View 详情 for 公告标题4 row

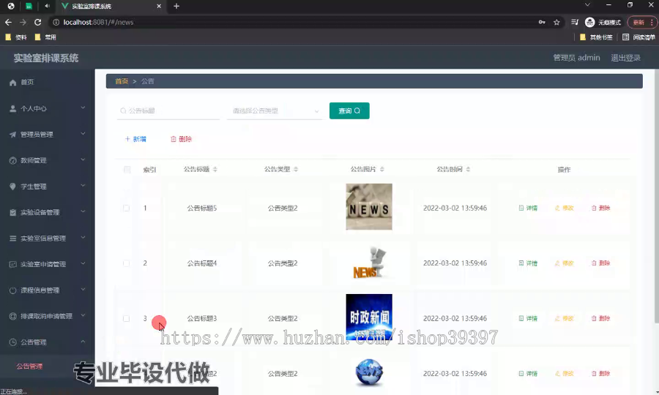point(528,263)
